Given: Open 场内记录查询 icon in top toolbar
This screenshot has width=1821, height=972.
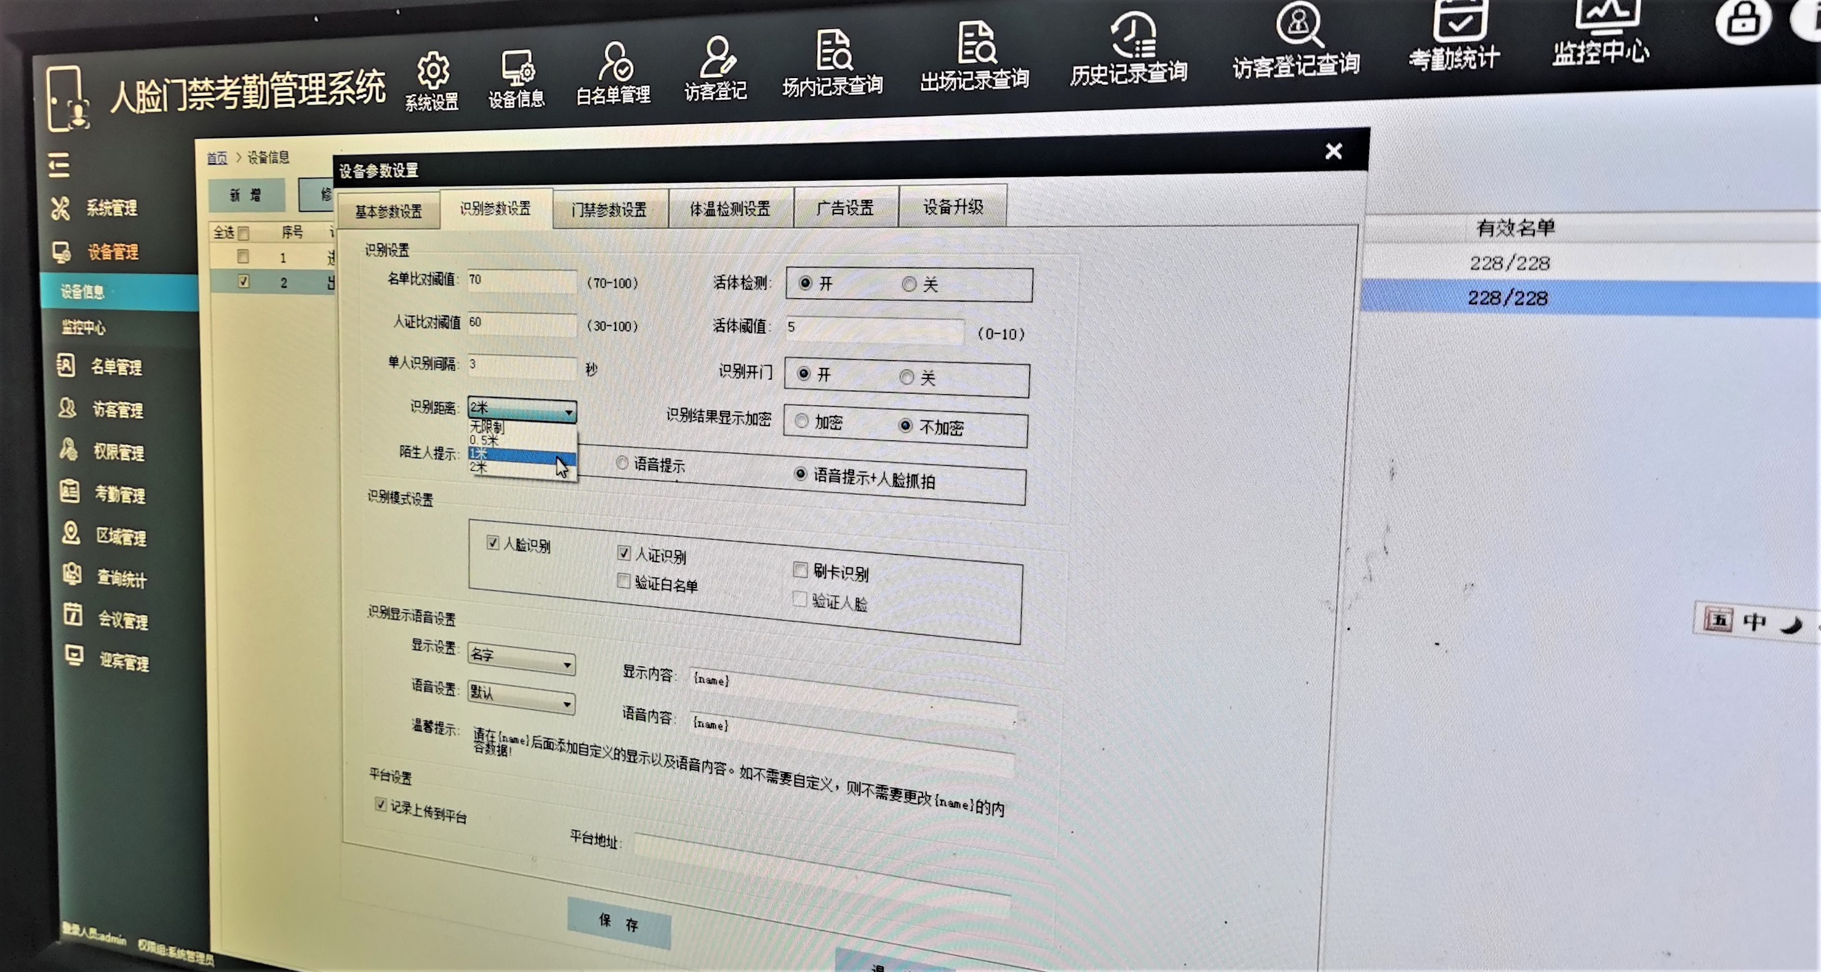Looking at the screenshot, I should coord(833,49).
